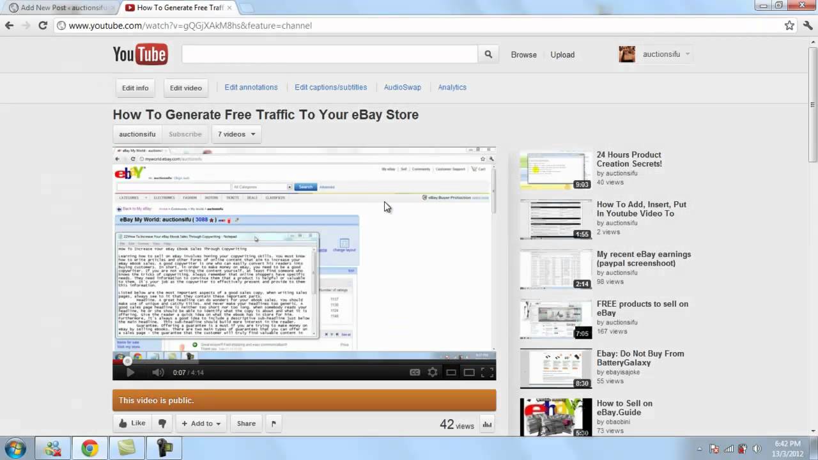Viewport: 818px width, 460px height.
Task: Click the browser forward arrow
Action: pos(26,26)
